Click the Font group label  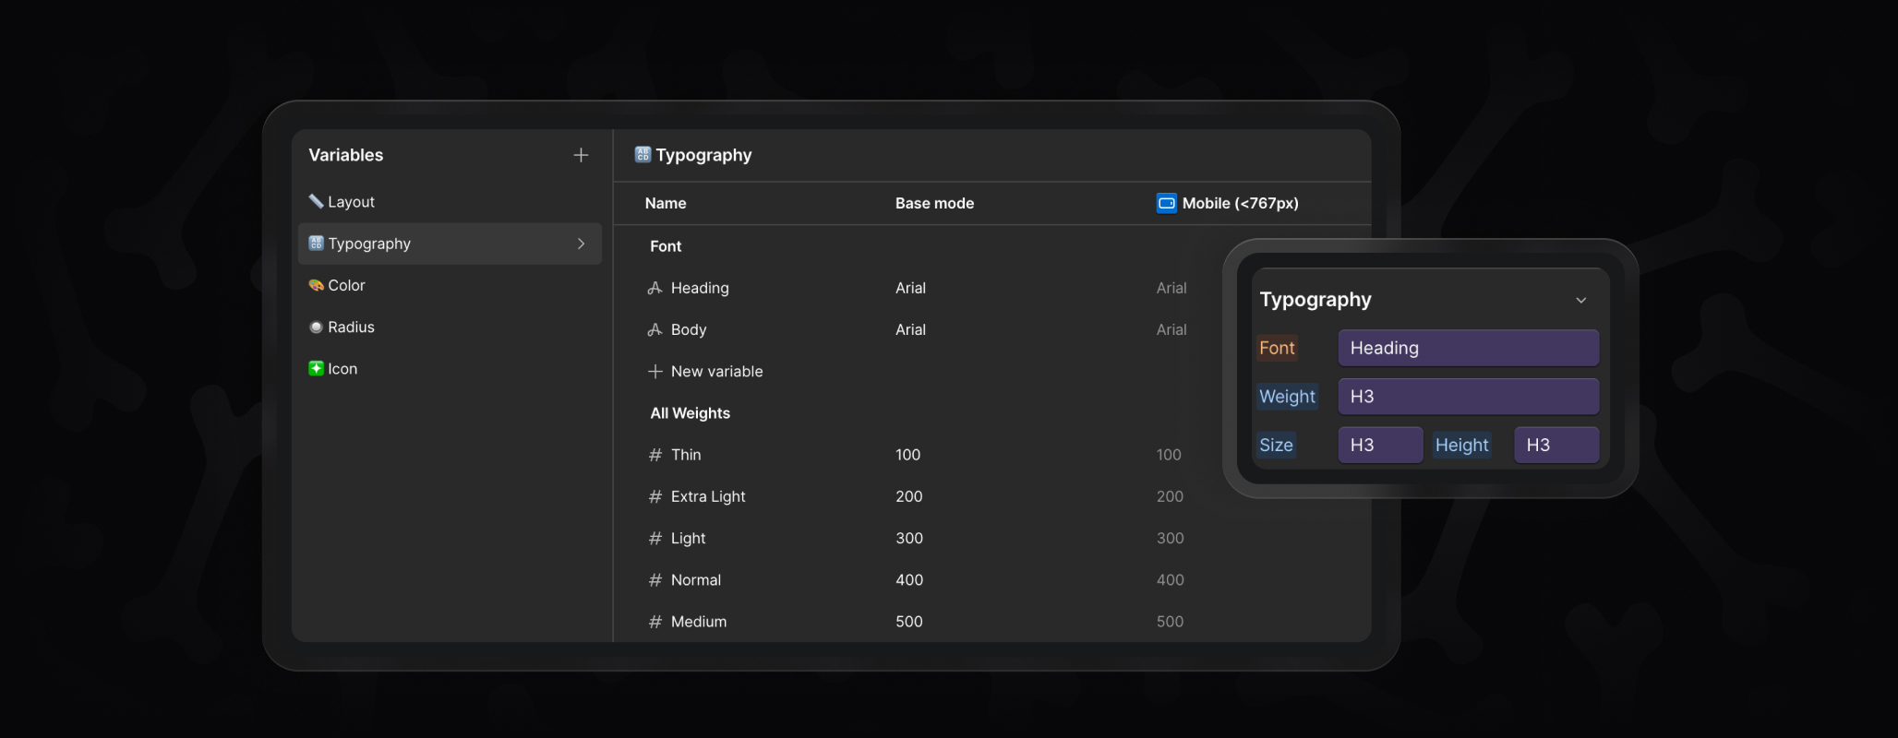666,246
